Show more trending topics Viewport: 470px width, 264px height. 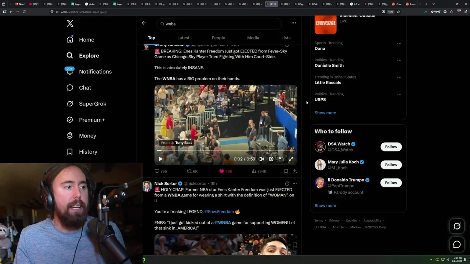tap(325, 113)
